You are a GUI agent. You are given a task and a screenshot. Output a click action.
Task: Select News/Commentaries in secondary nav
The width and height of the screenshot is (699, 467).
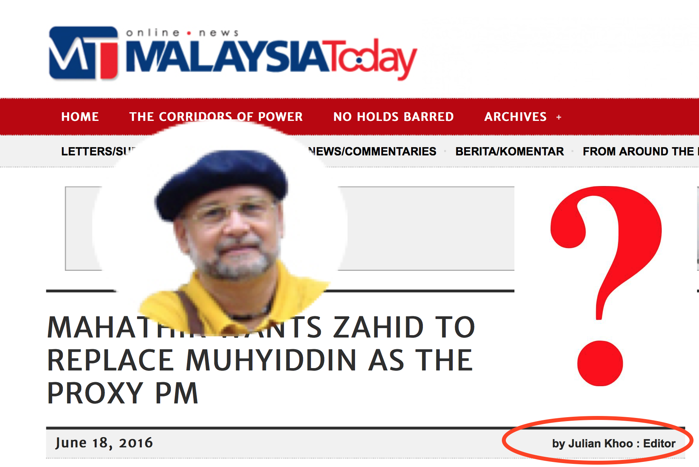(x=372, y=151)
